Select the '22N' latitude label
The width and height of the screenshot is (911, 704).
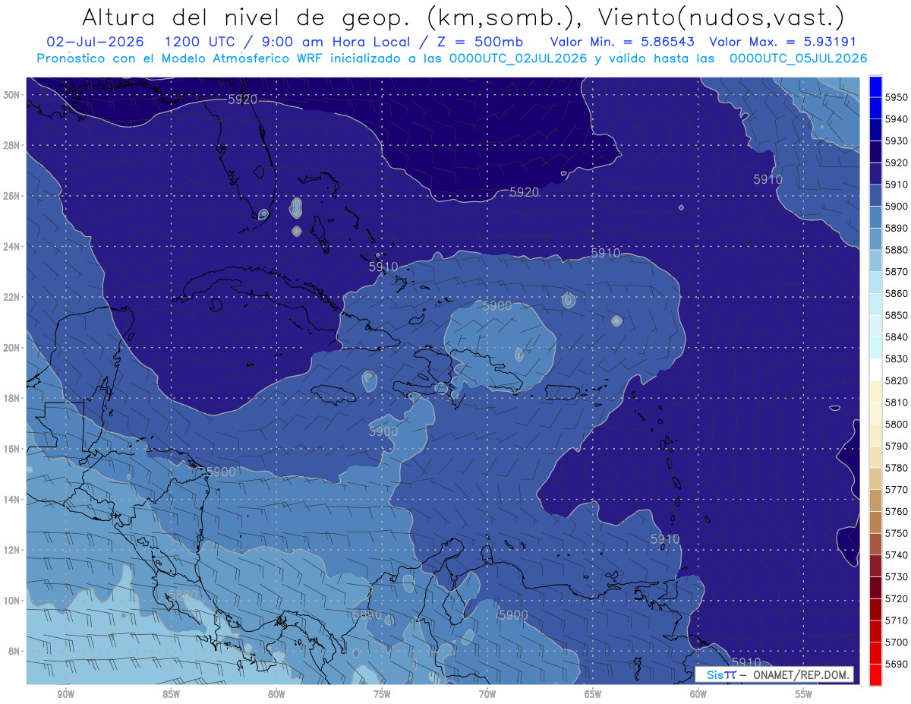[x=11, y=297]
